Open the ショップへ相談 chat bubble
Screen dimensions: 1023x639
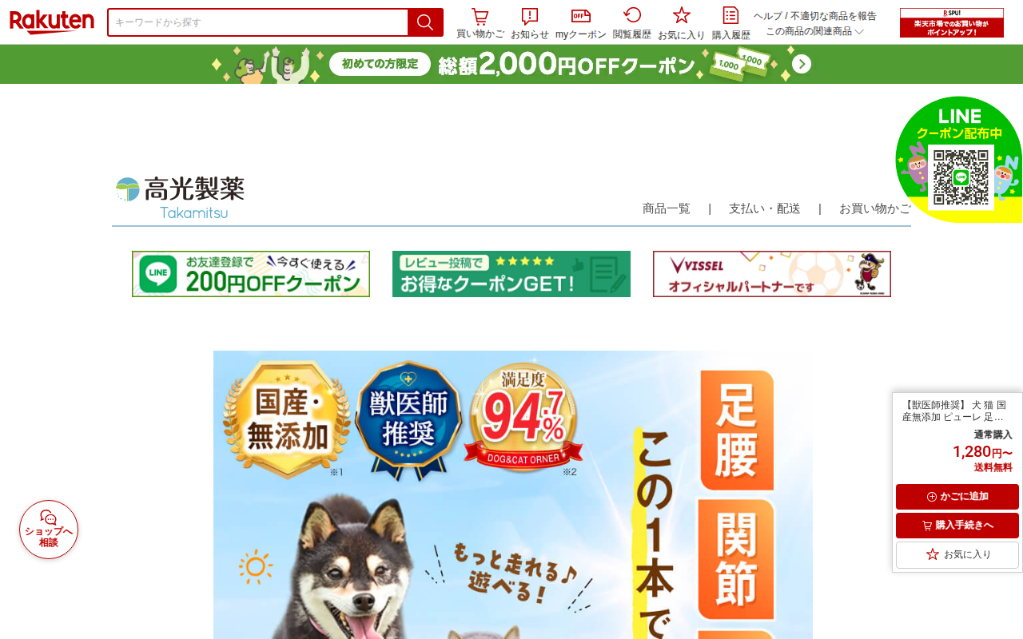click(x=49, y=530)
